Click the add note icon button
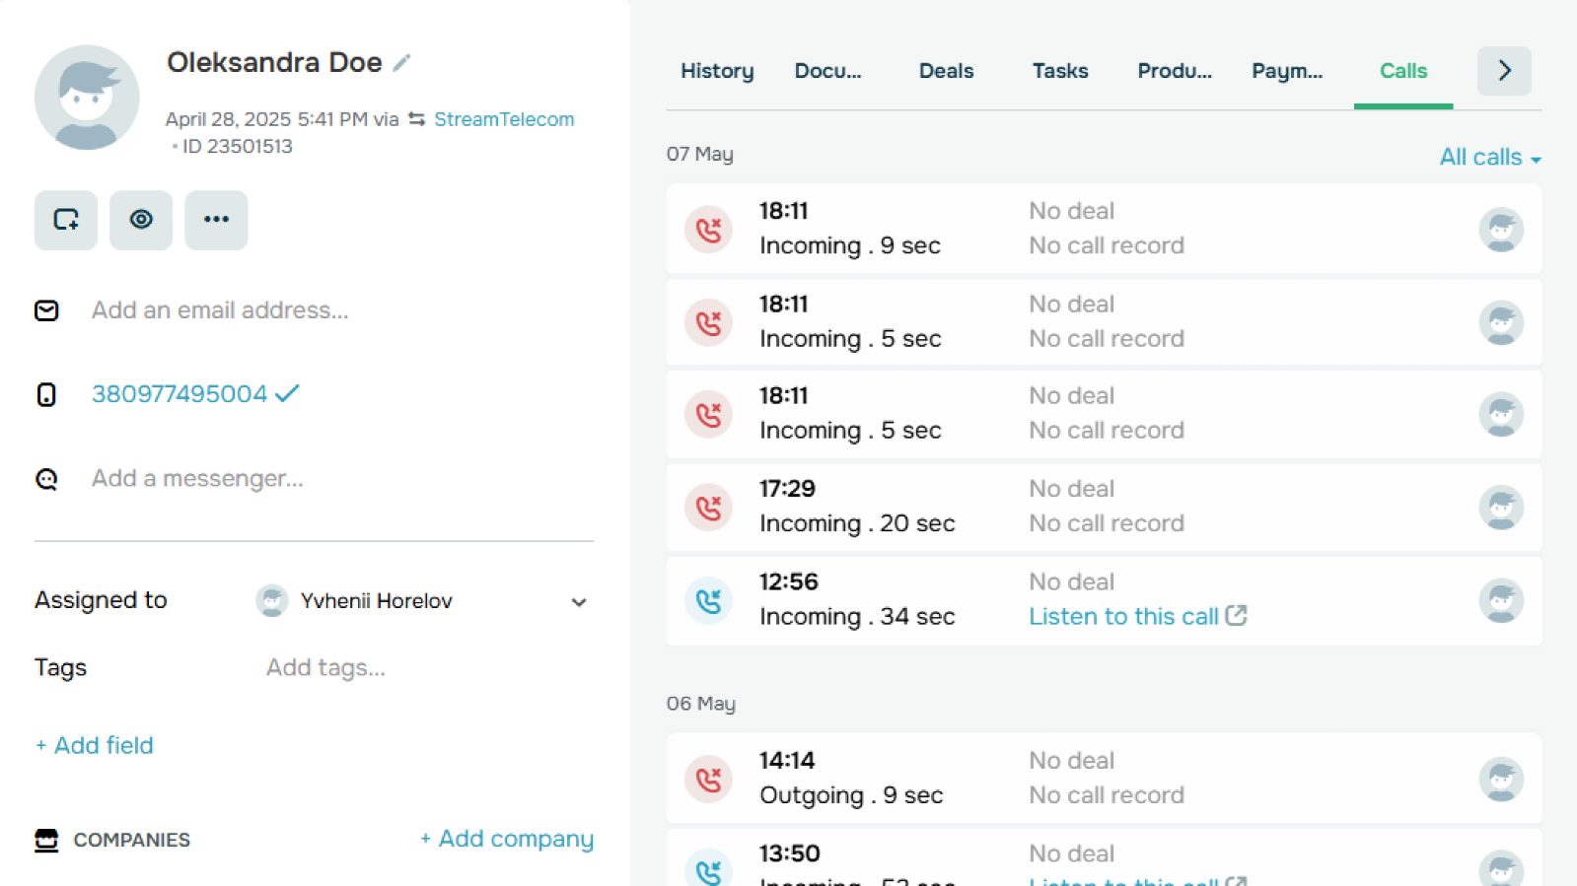 pyautogui.click(x=66, y=220)
